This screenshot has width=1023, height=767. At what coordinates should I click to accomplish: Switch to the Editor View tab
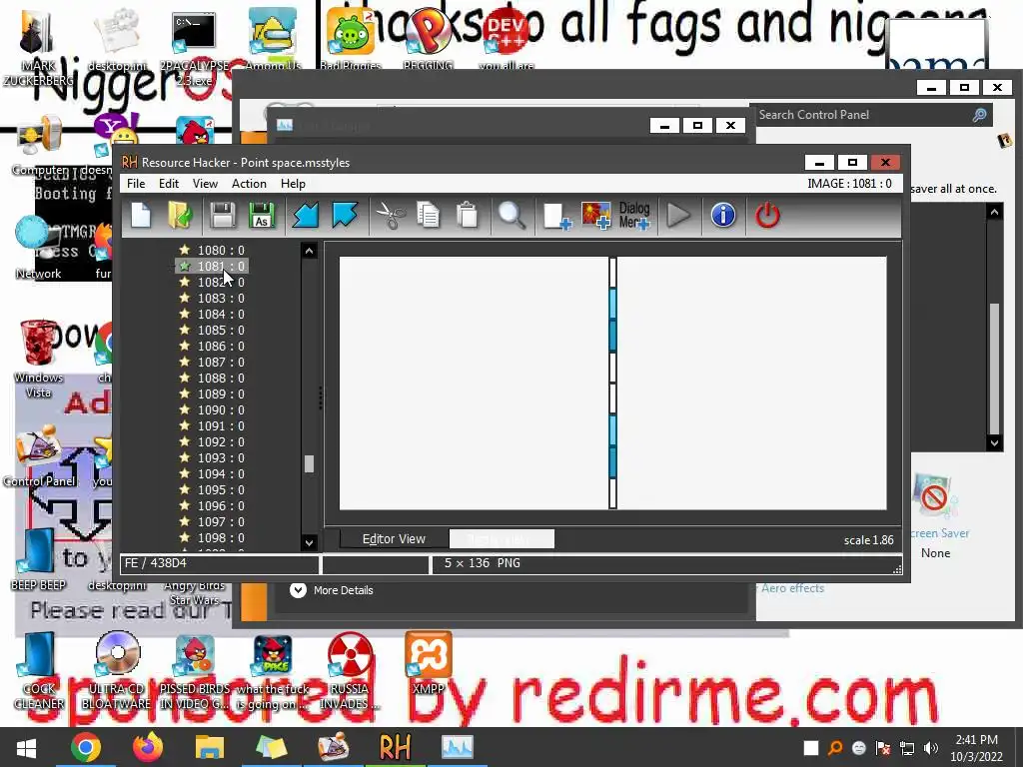tap(394, 538)
